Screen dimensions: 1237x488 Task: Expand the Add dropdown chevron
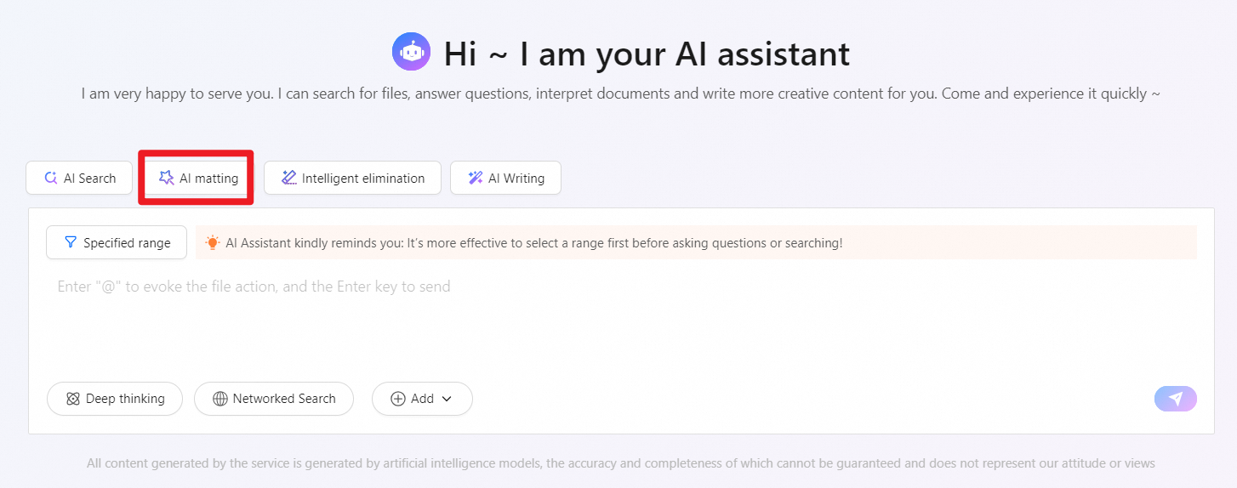[447, 399]
